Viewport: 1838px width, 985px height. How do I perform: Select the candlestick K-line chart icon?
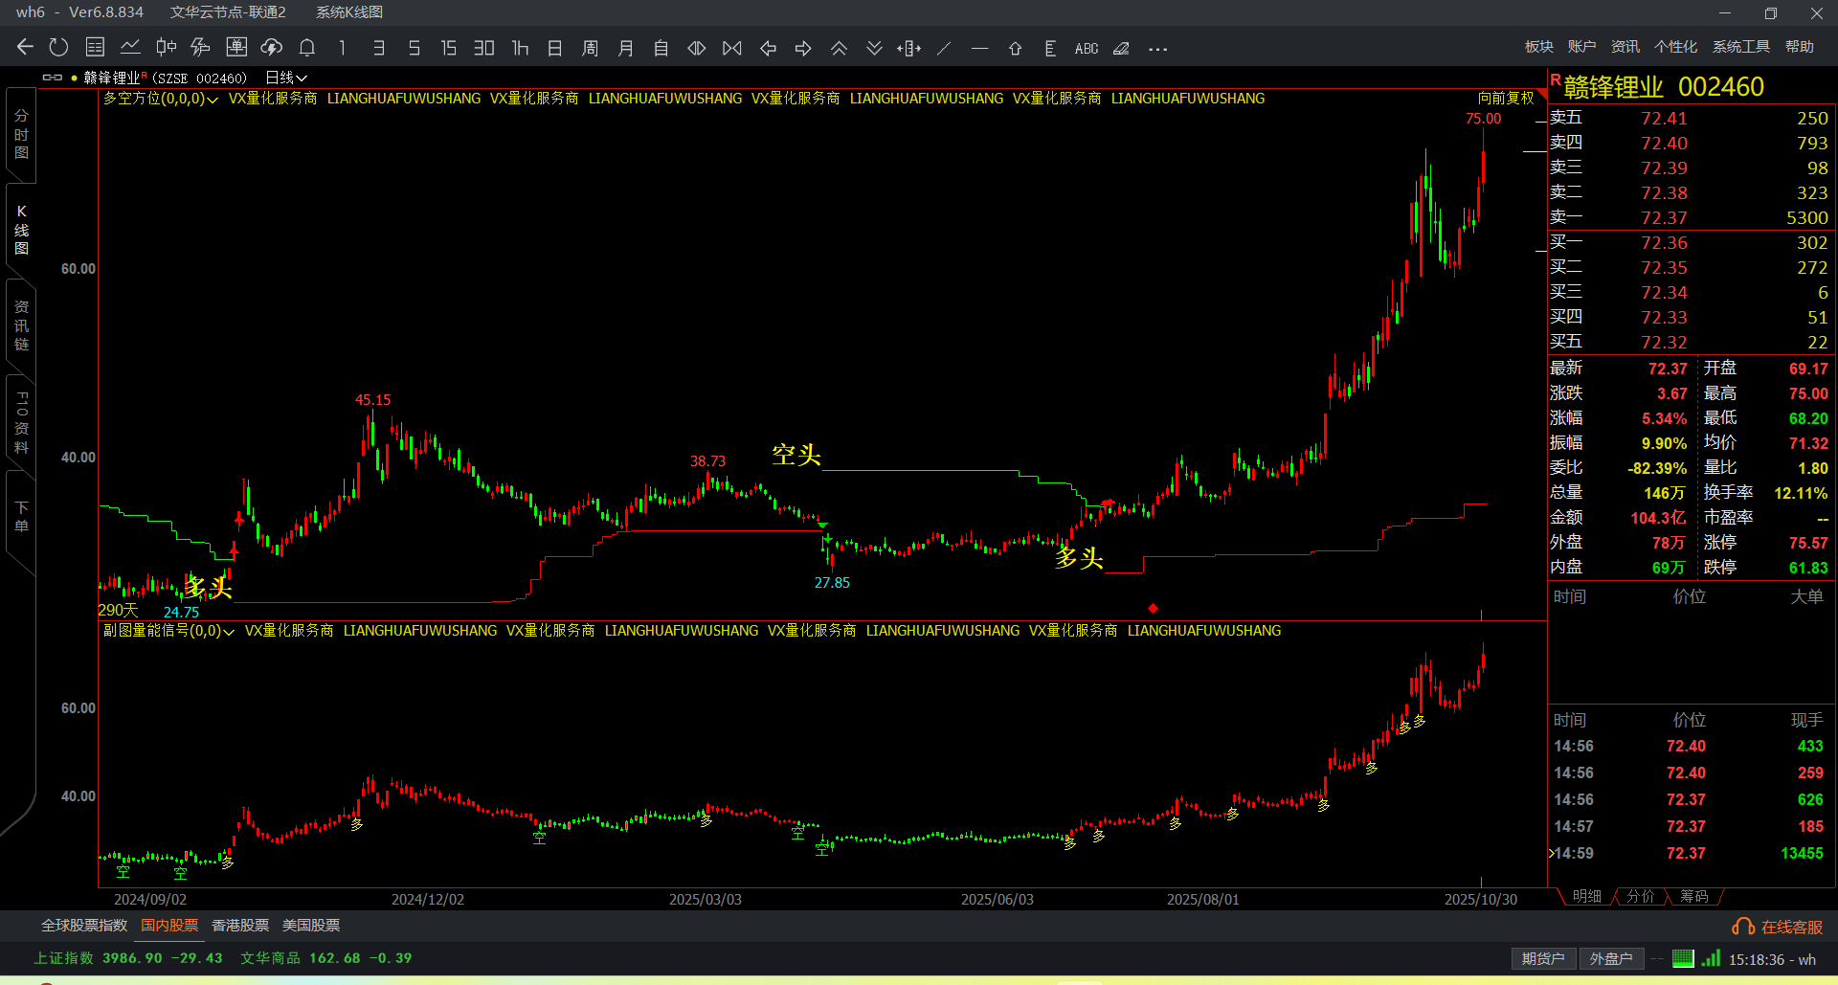pyautogui.click(x=166, y=47)
